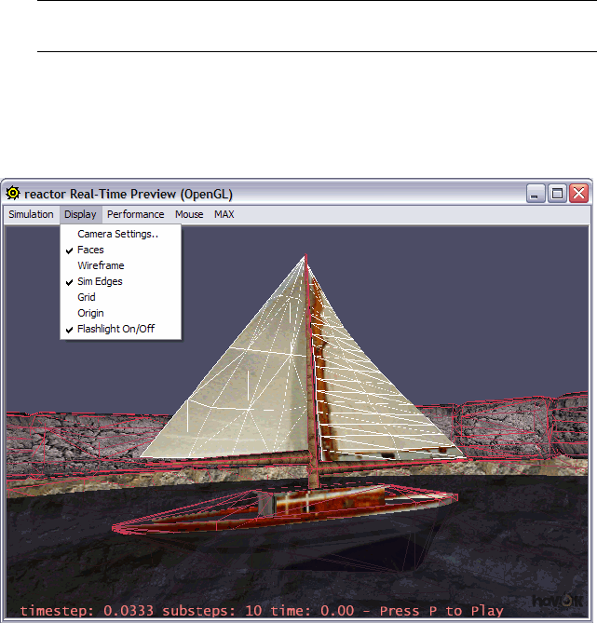Viewport: 597px width, 623px height.
Task: Enable Wireframe display option
Action: coord(121,265)
